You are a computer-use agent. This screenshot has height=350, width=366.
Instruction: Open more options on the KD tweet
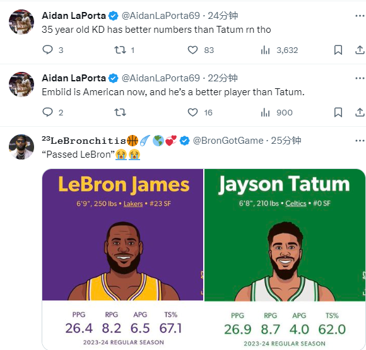pyautogui.click(x=360, y=16)
